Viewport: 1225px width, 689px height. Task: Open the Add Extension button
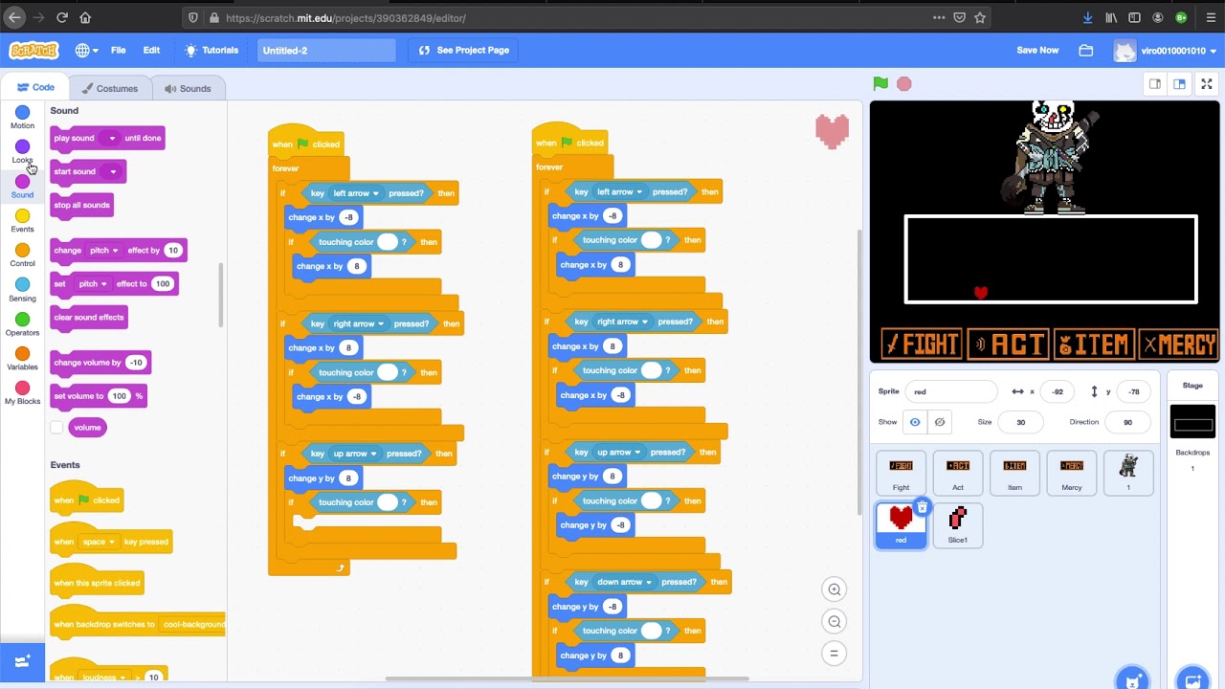coord(22,661)
